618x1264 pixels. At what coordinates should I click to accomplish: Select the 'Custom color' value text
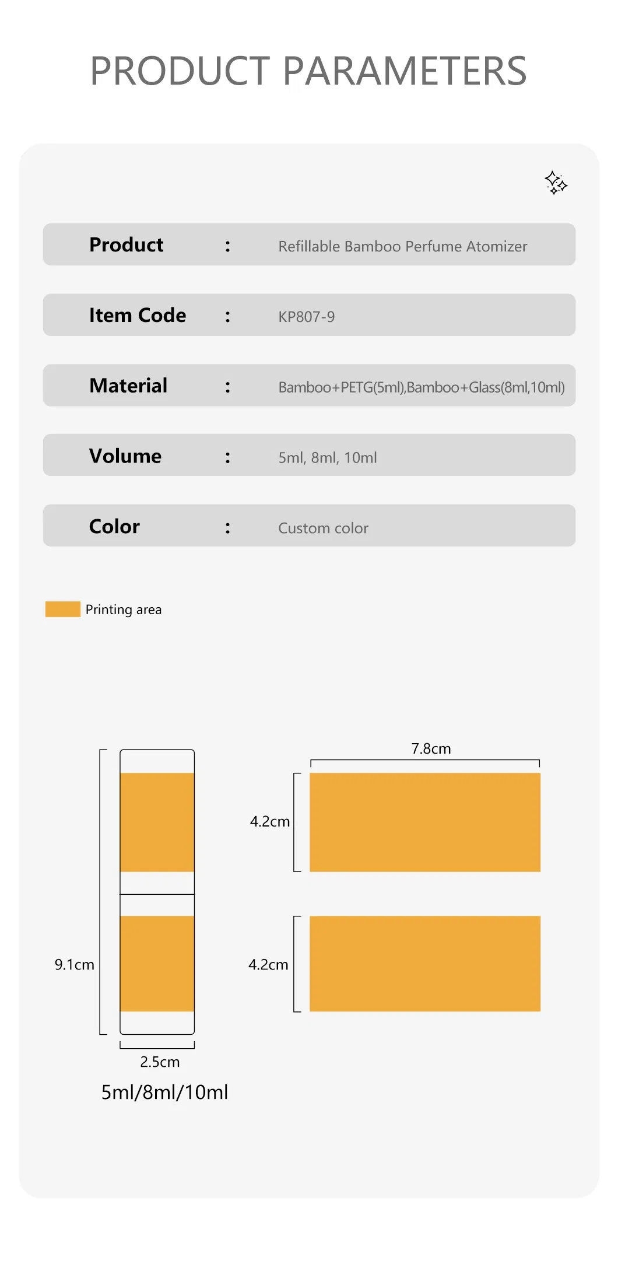click(x=323, y=528)
